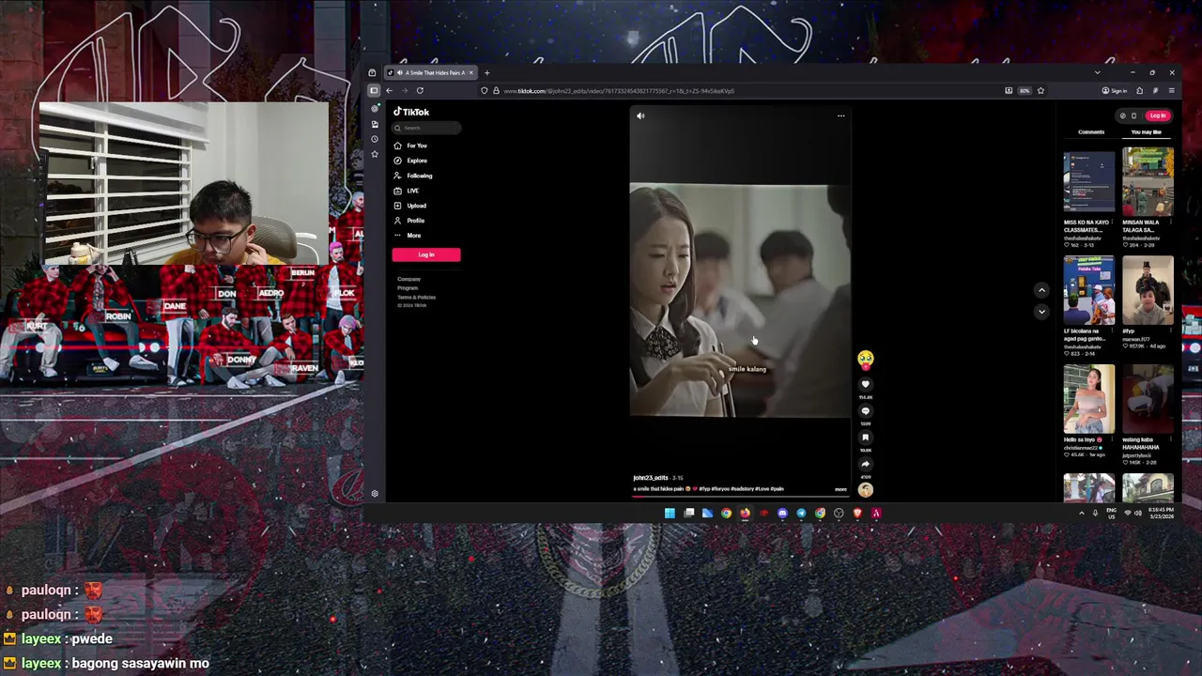Toggle the browser sidebar panel button
The width and height of the screenshot is (1202, 676).
374,91
